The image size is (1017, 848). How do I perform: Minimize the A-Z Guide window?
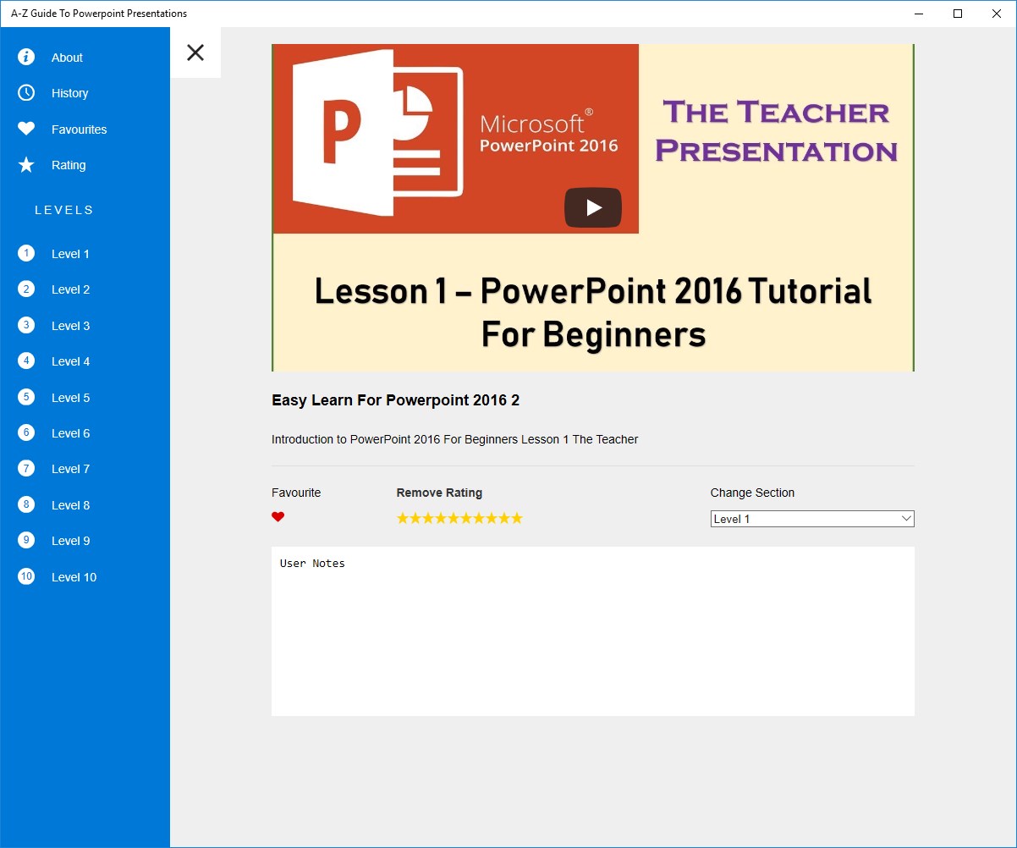[x=919, y=14]
